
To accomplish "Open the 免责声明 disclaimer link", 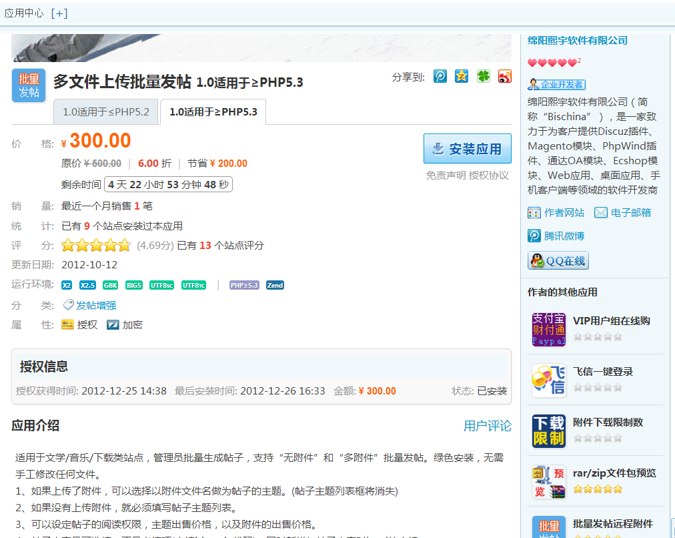I will point(446,176).
